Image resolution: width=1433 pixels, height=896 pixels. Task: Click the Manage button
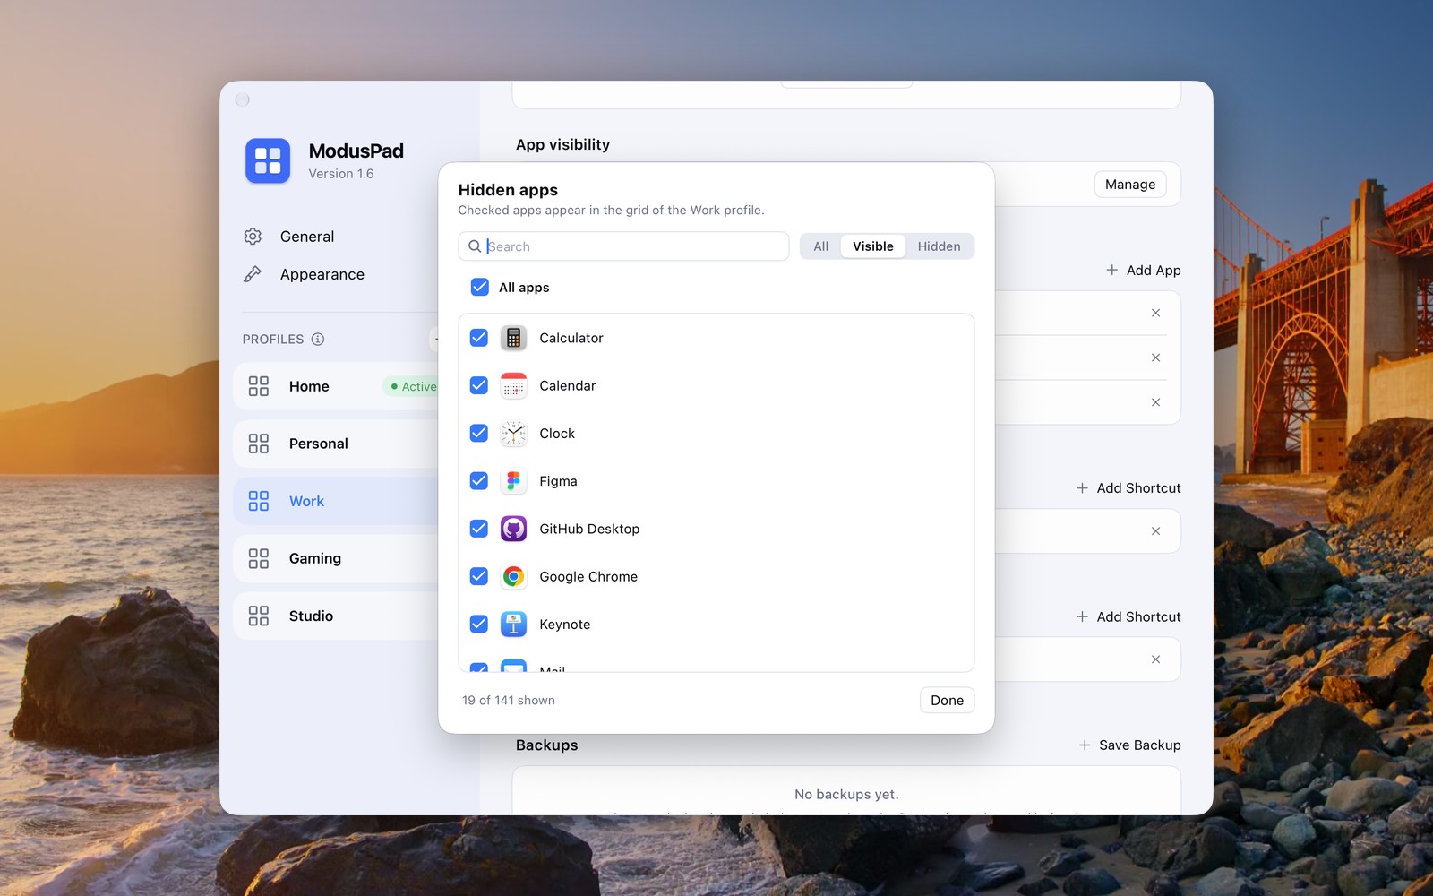tap(1130, 185)
